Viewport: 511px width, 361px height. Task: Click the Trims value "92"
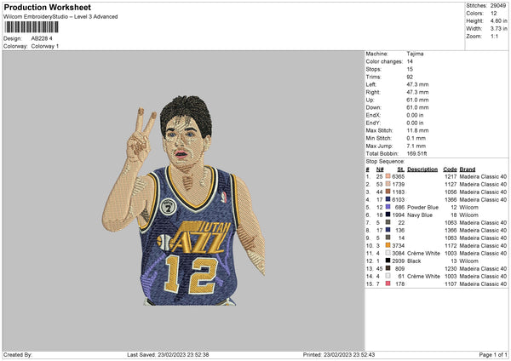(x=410, y=77)
